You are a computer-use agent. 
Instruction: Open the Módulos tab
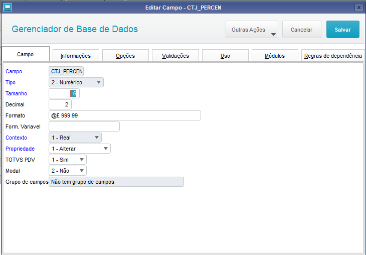click(275, 56)
